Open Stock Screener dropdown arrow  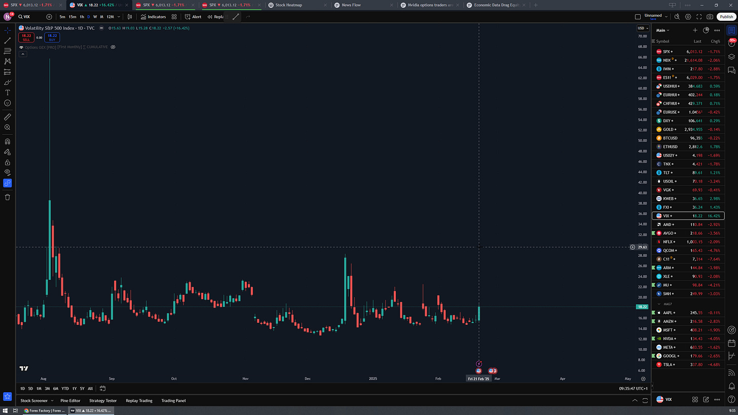tap(52, 401)
